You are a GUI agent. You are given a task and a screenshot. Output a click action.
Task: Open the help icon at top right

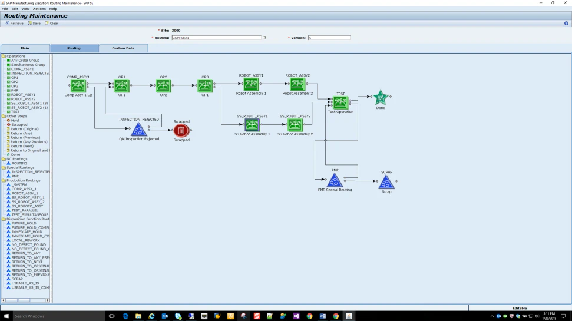(566, 24)
